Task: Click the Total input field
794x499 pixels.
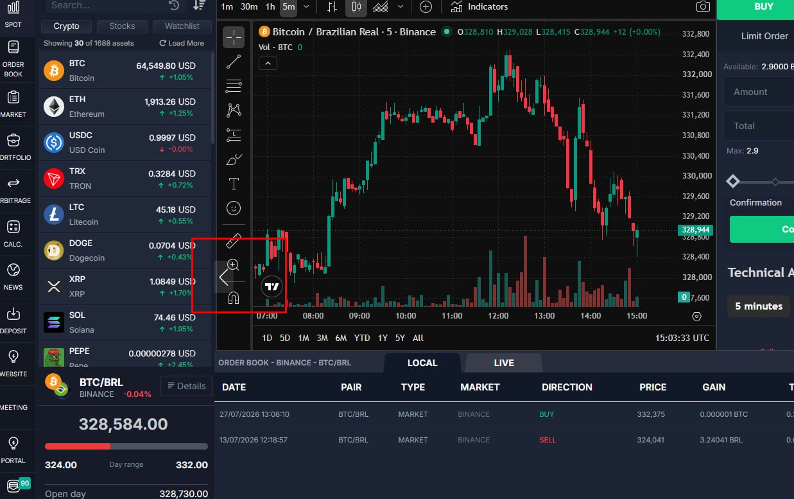Action: 759,126
